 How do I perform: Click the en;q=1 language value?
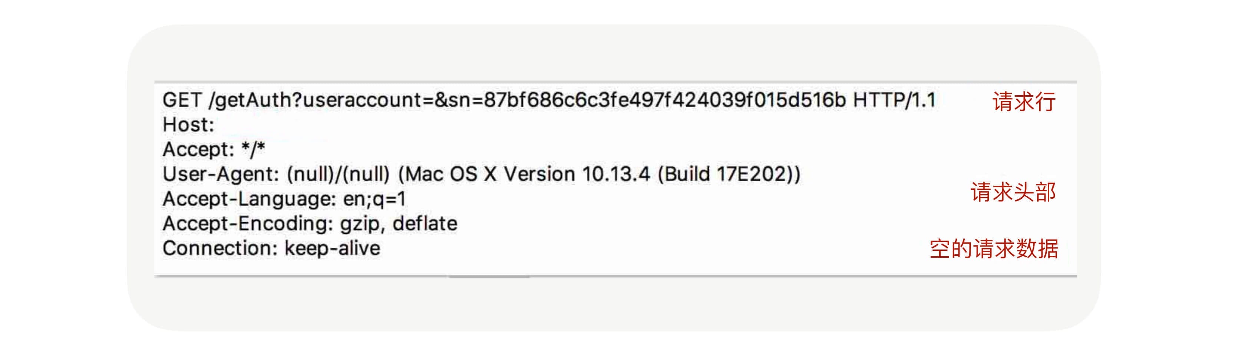pos(374,199)
